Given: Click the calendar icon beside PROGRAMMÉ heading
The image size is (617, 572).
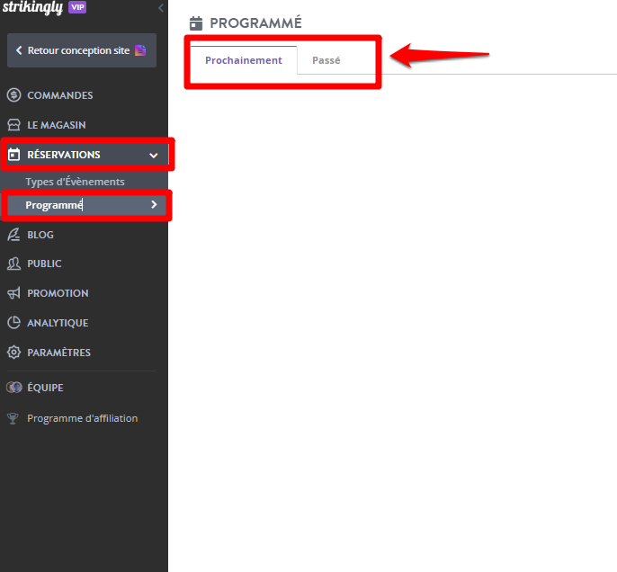Looking at the screenshot, I should [x=196, y=23].
